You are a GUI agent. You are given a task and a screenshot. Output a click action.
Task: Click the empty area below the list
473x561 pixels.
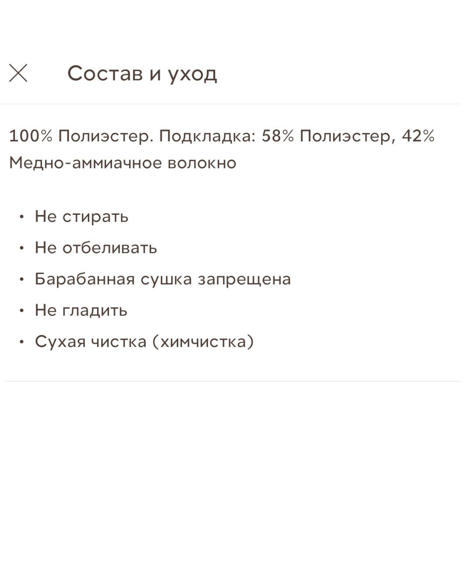coord(236,460)
